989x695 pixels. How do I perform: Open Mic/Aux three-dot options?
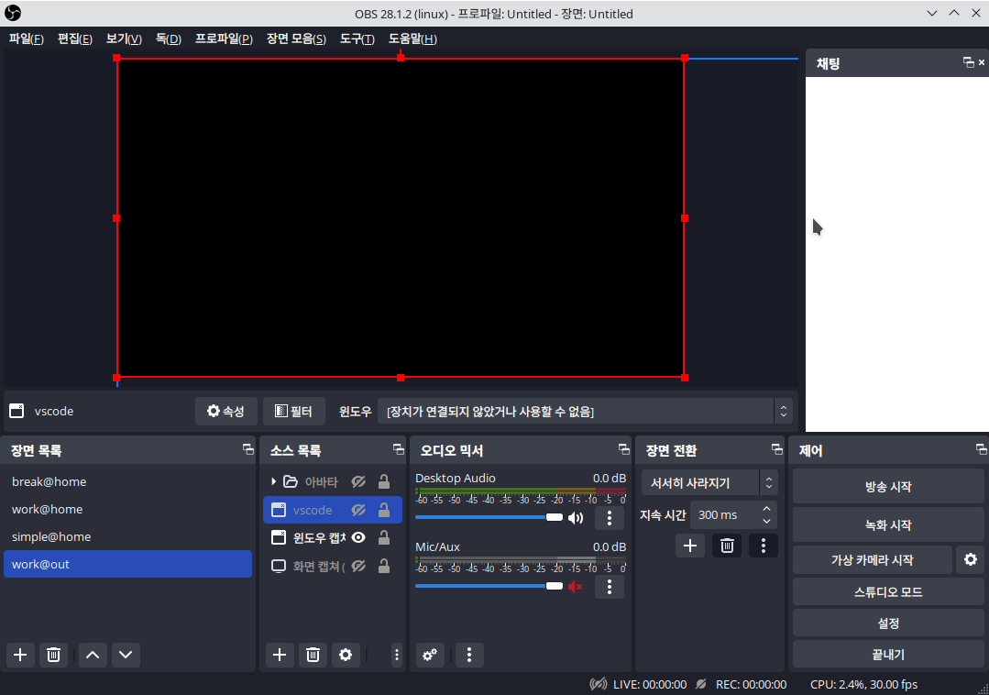click(610, 587)
